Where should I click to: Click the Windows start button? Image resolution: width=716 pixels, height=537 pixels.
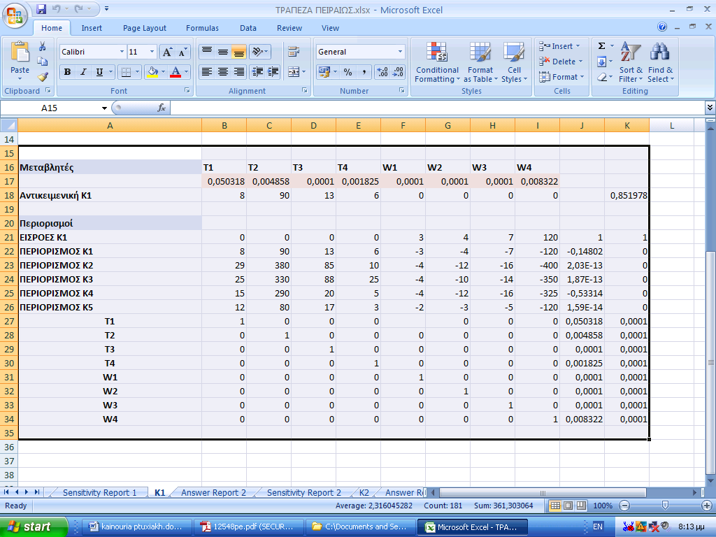[32, 527]
